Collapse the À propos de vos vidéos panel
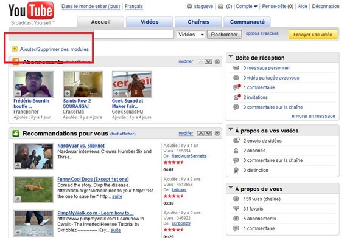This screenshot has width=347, height=238. click(x=231, y=129)
